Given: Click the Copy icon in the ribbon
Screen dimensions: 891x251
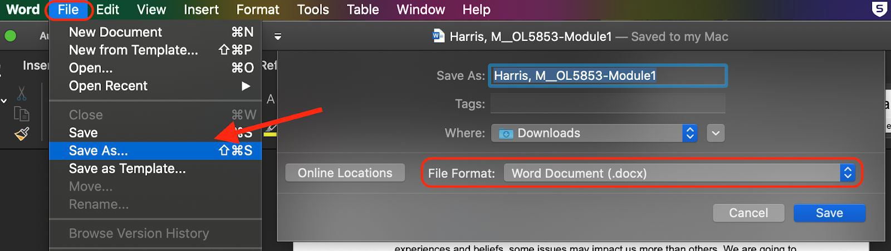Looking at the screenshot, I should pyautogui.click(x=21, y=114).
